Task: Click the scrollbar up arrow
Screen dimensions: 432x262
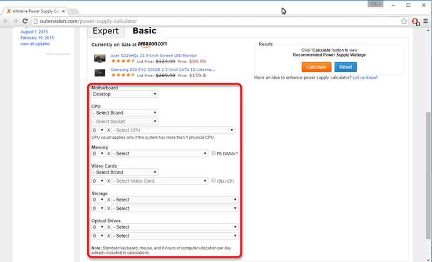Action: point(428,30)
